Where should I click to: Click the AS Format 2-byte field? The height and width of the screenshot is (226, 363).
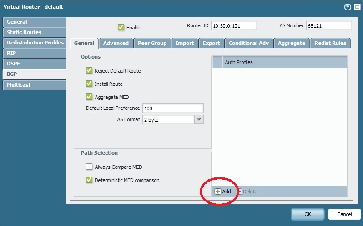168,119
